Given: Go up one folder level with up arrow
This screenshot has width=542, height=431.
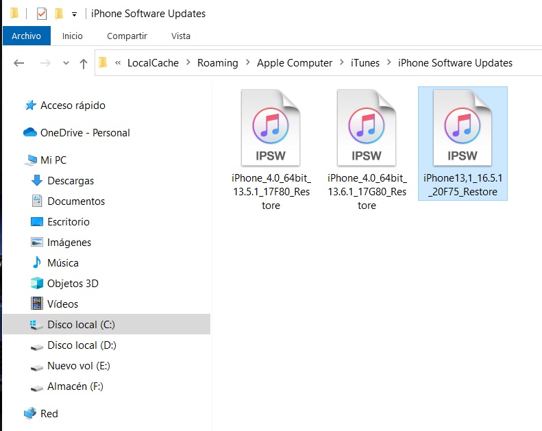Looking at the screenshot, I should point(84,63).
